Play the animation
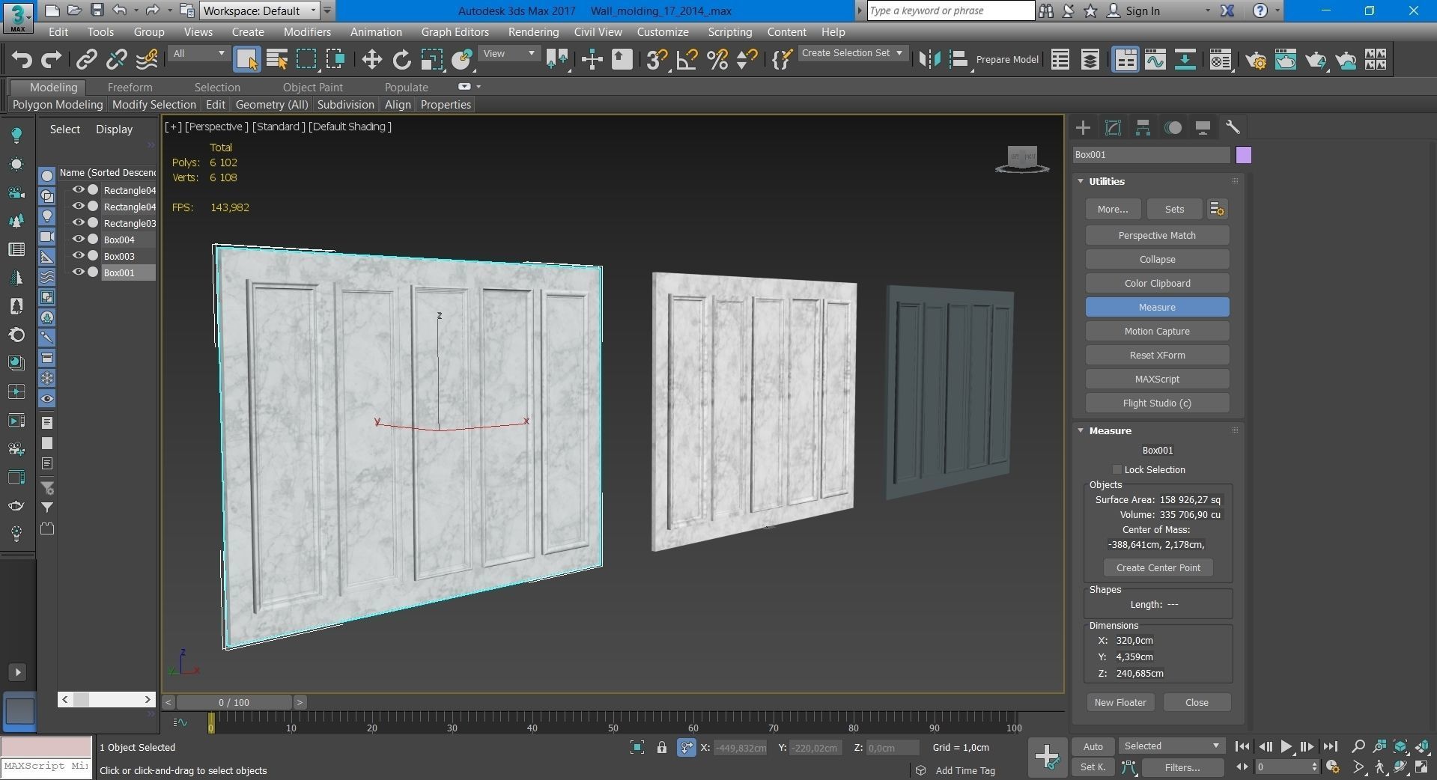The height and width of the screenshot is (780, 1437). coord(1286,746)
